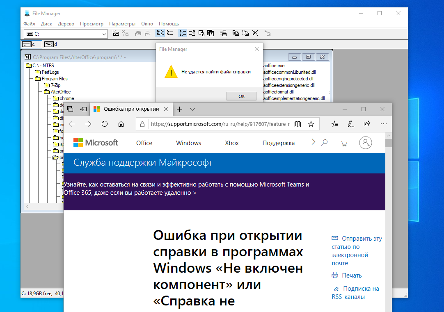This screenshot has height=312, width=444.
Task: Select drive c button in drive bar
Action: [x=32, y=44]
